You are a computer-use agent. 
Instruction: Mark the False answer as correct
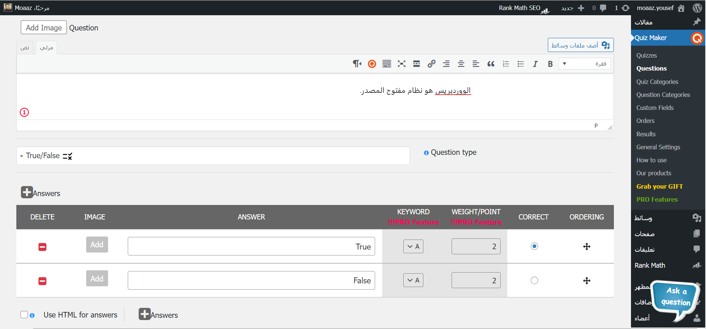pyautogui.click(x=534, y=280)
